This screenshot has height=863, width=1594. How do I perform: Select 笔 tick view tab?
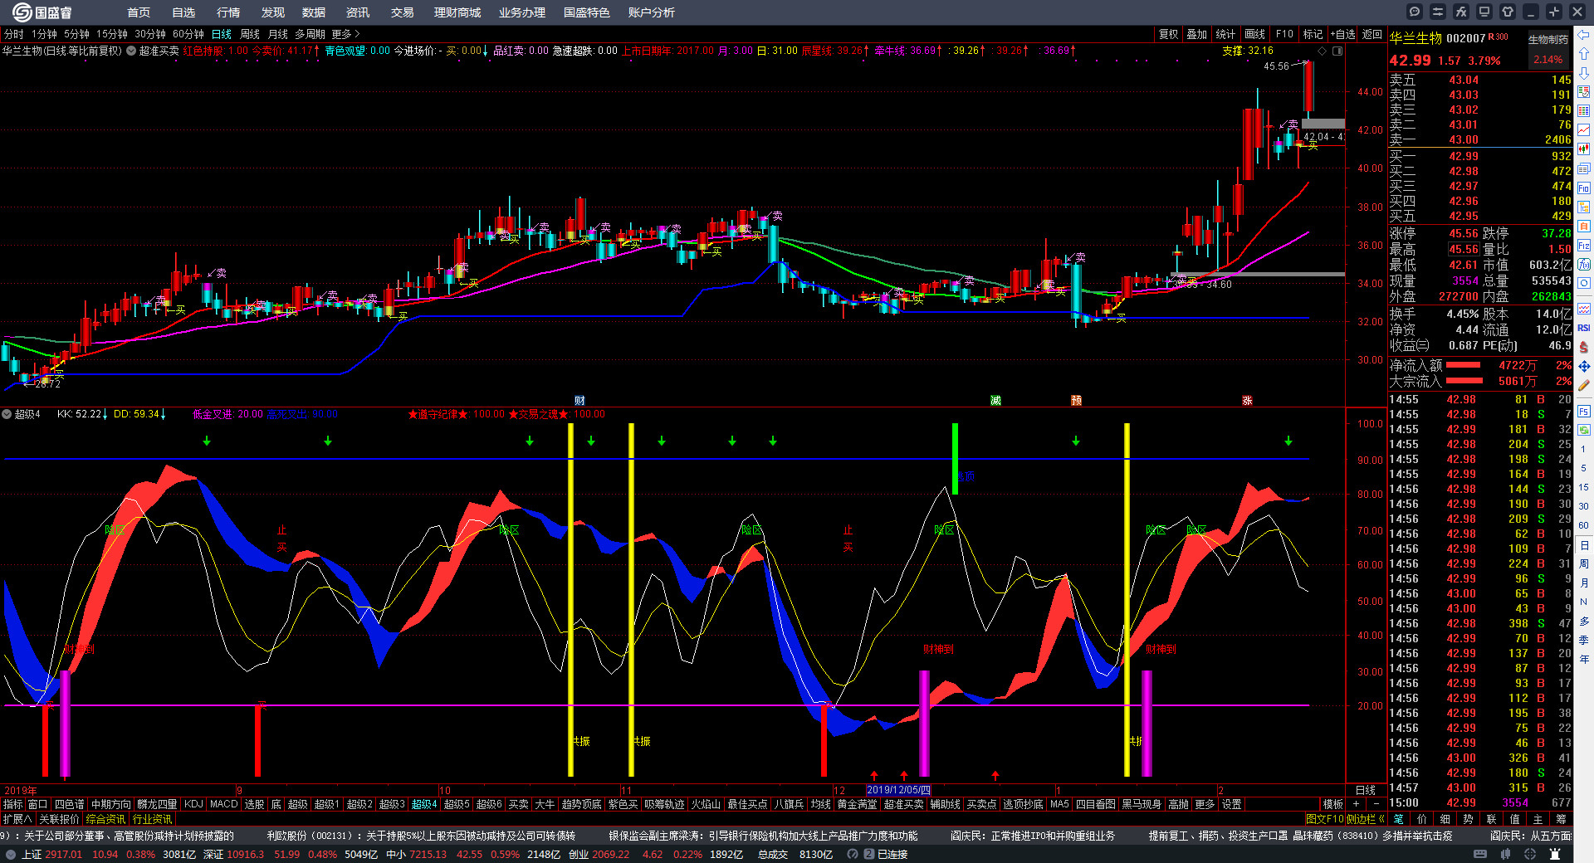(x=1399, y=818)
